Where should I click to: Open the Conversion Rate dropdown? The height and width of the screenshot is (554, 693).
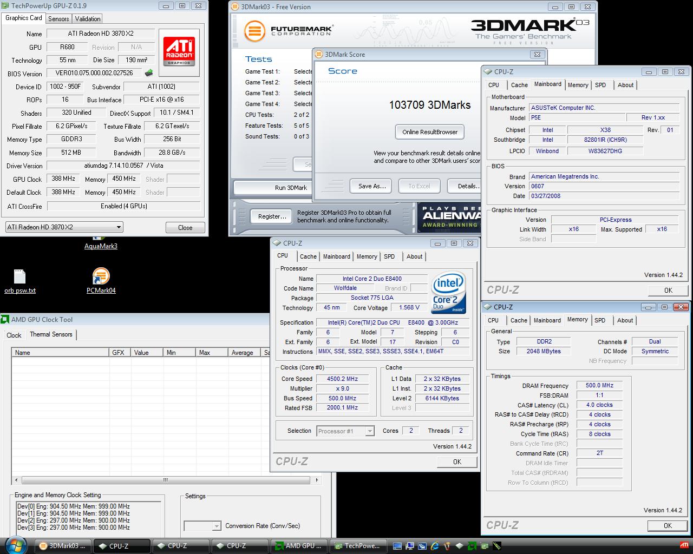pyautogui.click(x=202, y=526)
